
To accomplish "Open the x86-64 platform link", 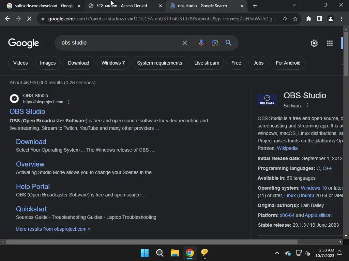I will [x=287, y=215].
